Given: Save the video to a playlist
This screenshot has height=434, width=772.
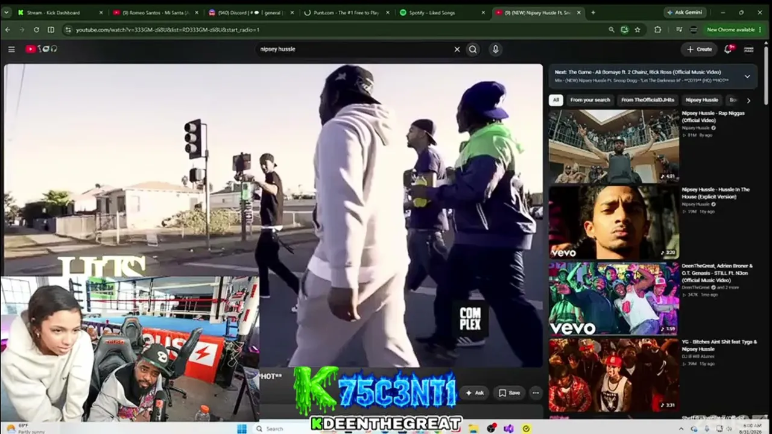Looking at the screenshot, I should pyautogui.click(x=509, y=393).
